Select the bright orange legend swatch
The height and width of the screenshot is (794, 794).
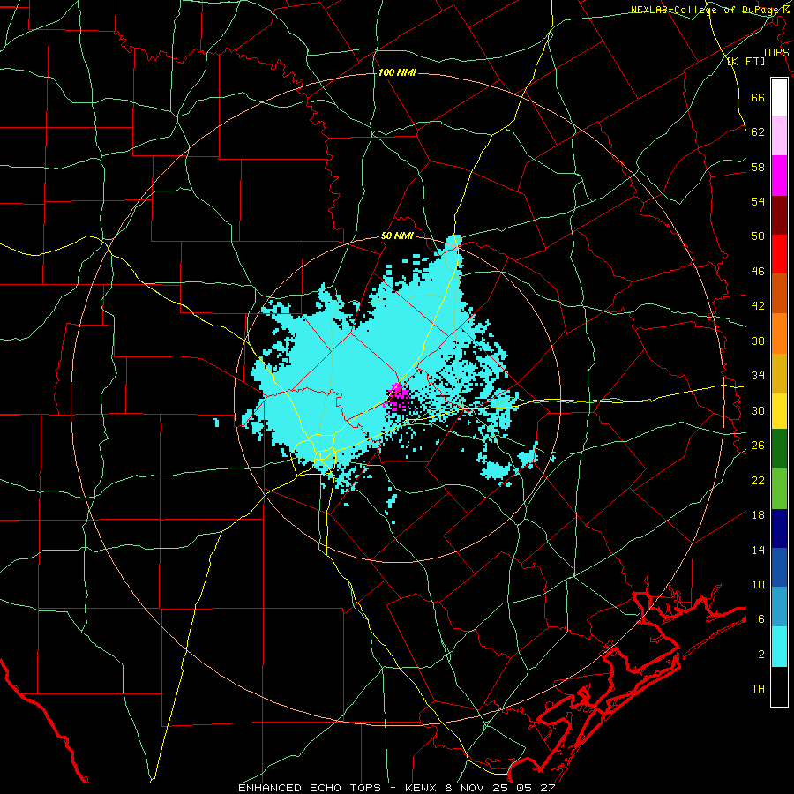tap(779, 333)
